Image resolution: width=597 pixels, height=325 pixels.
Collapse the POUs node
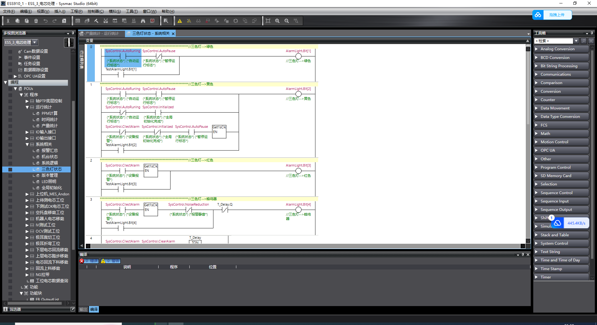15,89
